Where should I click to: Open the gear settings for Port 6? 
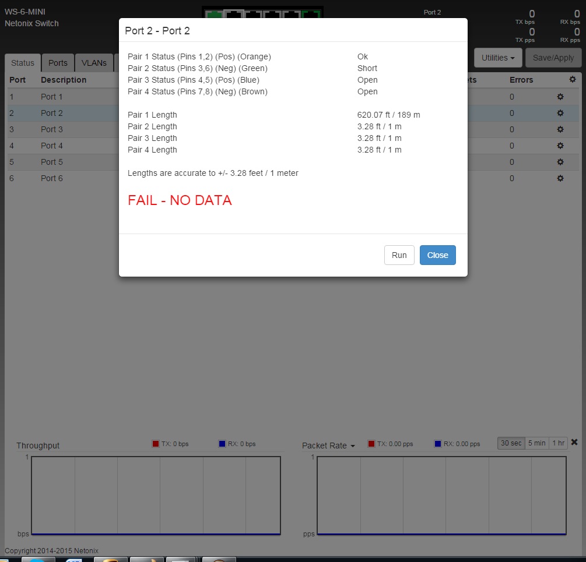pos(560,178)
